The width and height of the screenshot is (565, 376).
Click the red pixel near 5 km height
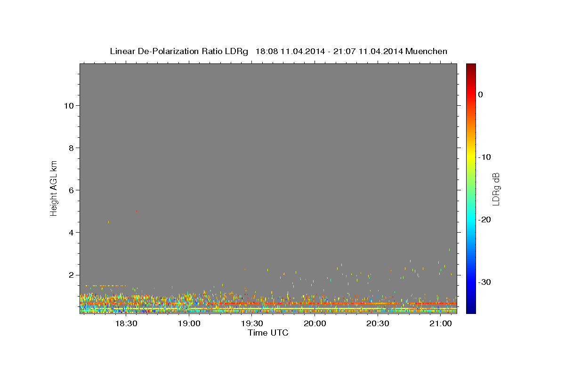(137, 211)
